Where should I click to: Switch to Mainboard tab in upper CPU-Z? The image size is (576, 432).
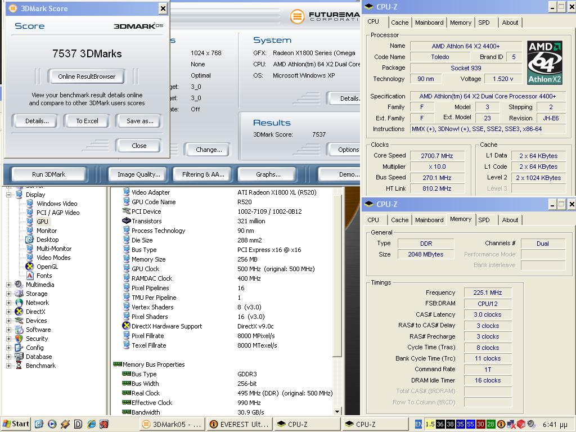[429, 22]
